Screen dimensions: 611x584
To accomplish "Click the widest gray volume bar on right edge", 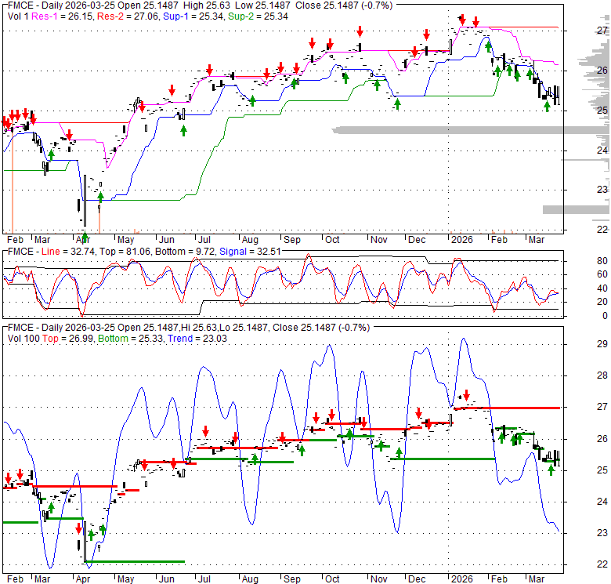I will point(470,129).
